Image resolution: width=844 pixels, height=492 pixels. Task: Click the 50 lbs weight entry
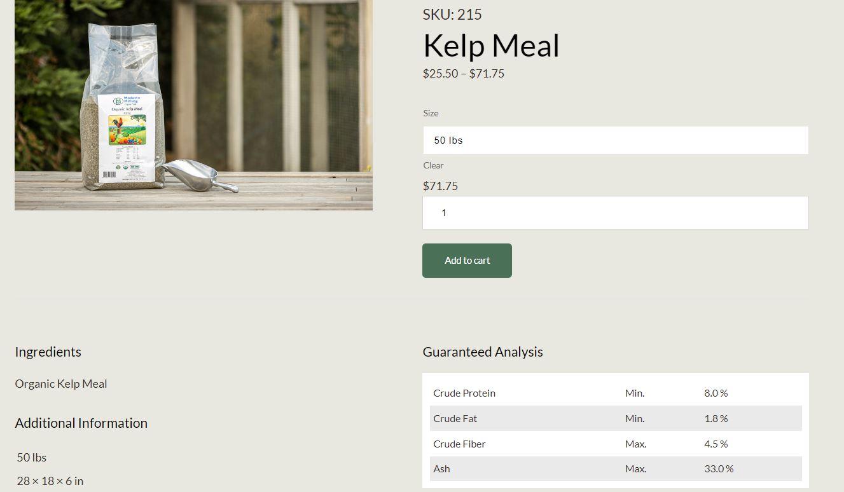[32, 458]
